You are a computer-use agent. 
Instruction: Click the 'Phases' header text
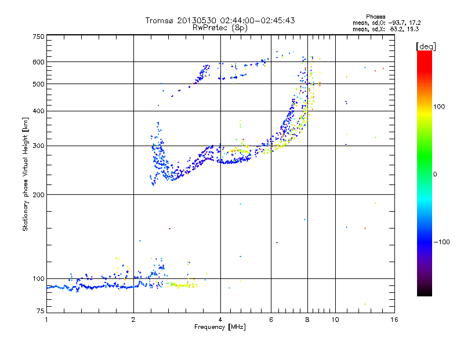coord(375,17)
